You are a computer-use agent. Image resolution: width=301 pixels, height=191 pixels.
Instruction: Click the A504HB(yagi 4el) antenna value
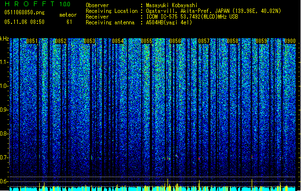click(169, 22)
